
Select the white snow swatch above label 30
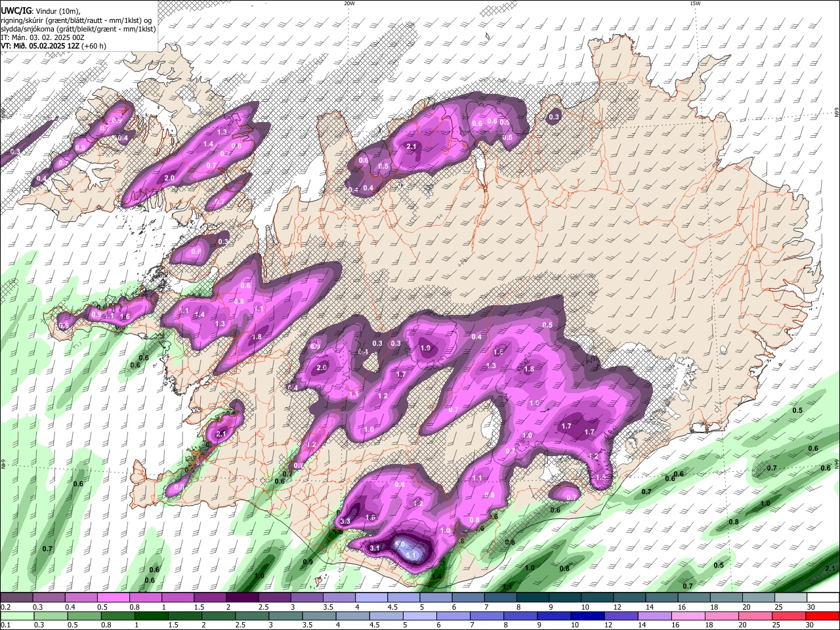click(x=823, y=598)
